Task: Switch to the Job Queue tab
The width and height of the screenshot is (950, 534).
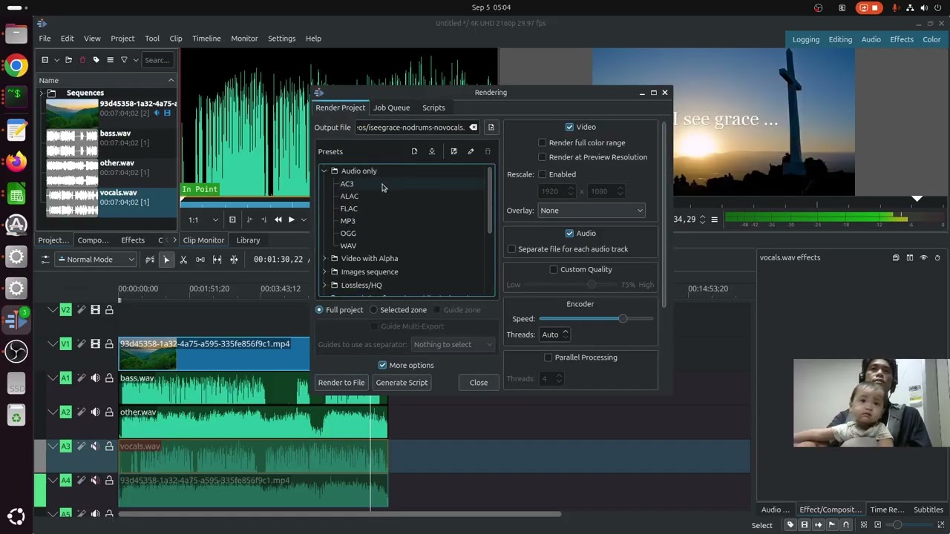Action: point(391,108)
